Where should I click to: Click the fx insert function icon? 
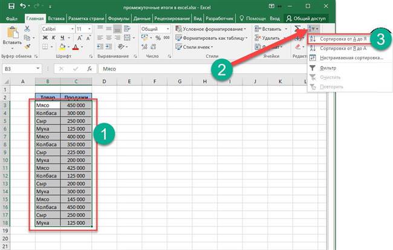point(89,69)
